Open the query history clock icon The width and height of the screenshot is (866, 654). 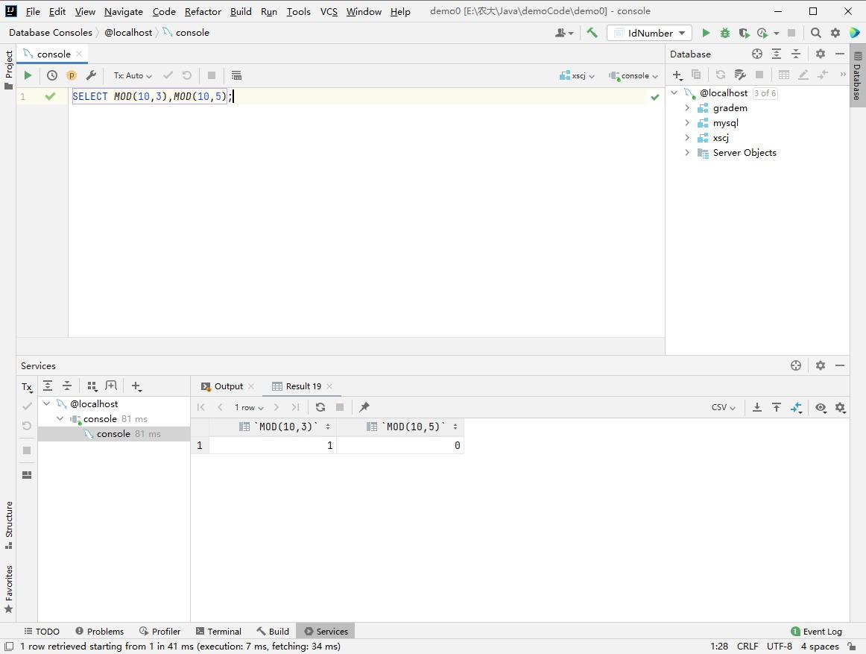(52, 75)
